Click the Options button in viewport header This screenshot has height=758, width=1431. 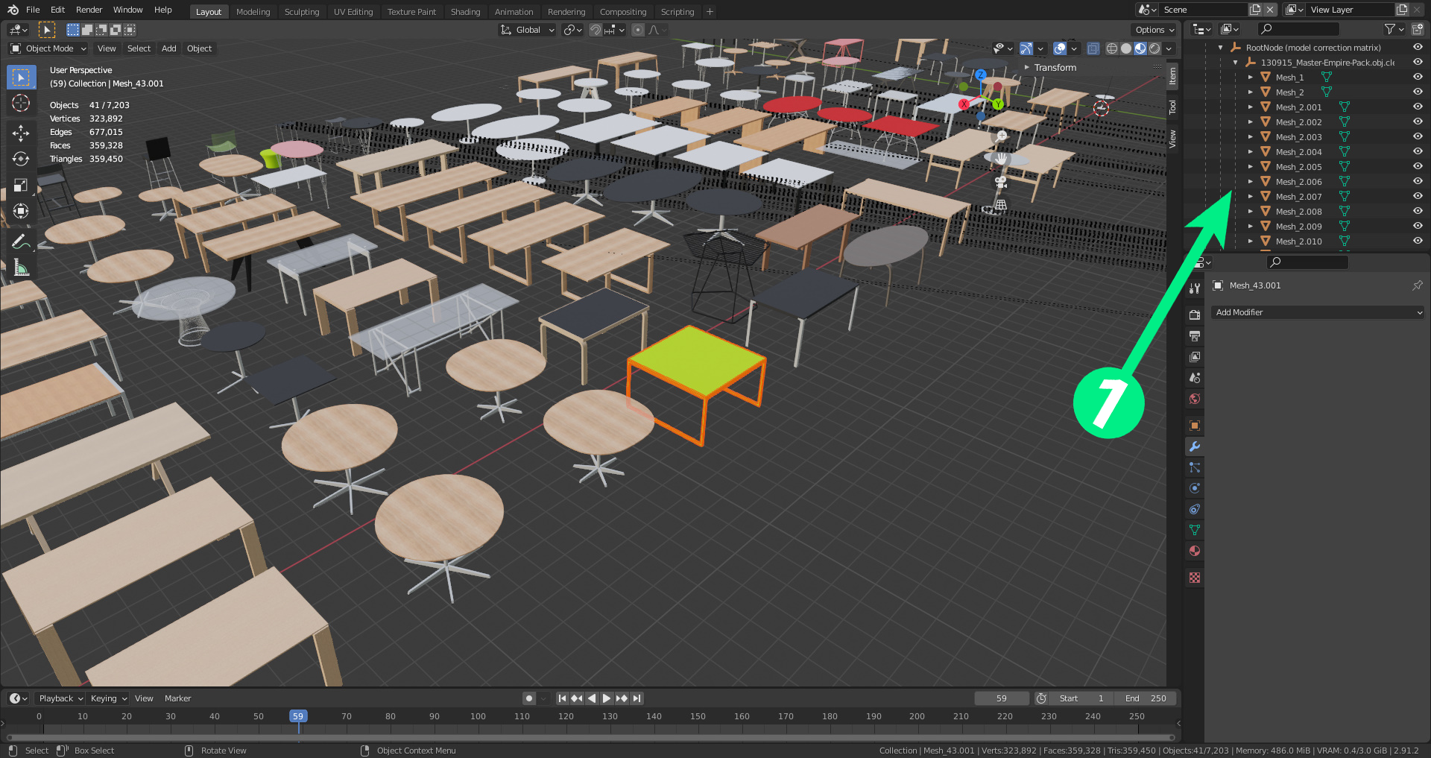tap(1154, 30)
